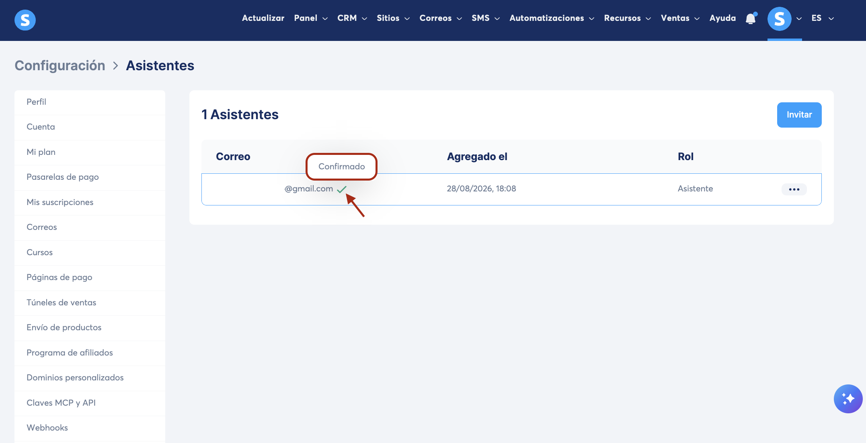Click the Invitar button
The height and width of the screenshot is (443, 866).
click(799, 115)
